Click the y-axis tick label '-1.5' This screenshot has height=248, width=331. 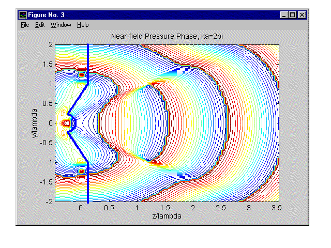[x=46, y=182]
